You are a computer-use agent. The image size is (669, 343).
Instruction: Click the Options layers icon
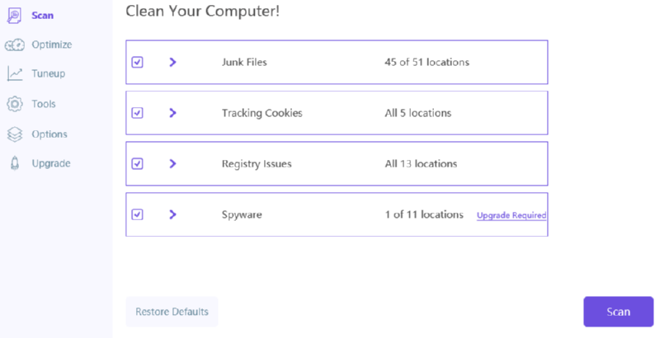(x=14, y=134)
